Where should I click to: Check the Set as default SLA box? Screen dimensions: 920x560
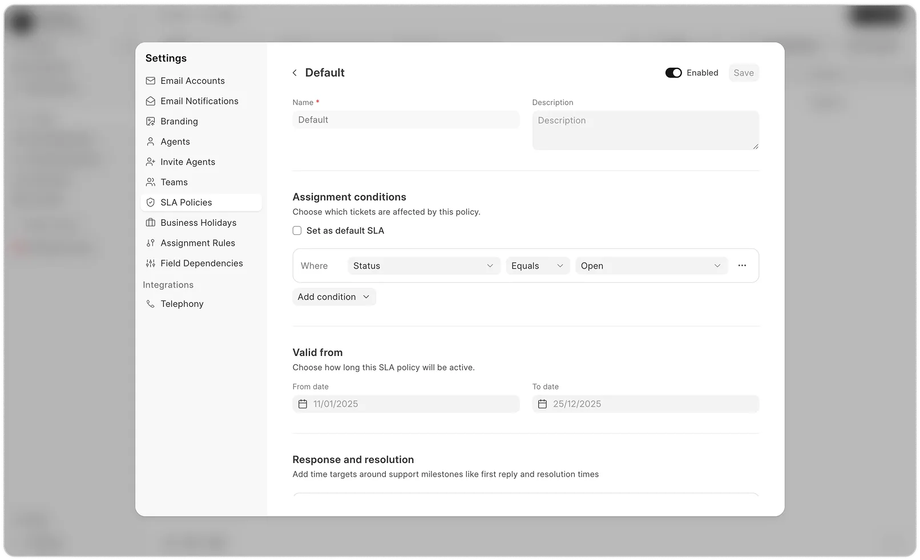coord(297,231)
